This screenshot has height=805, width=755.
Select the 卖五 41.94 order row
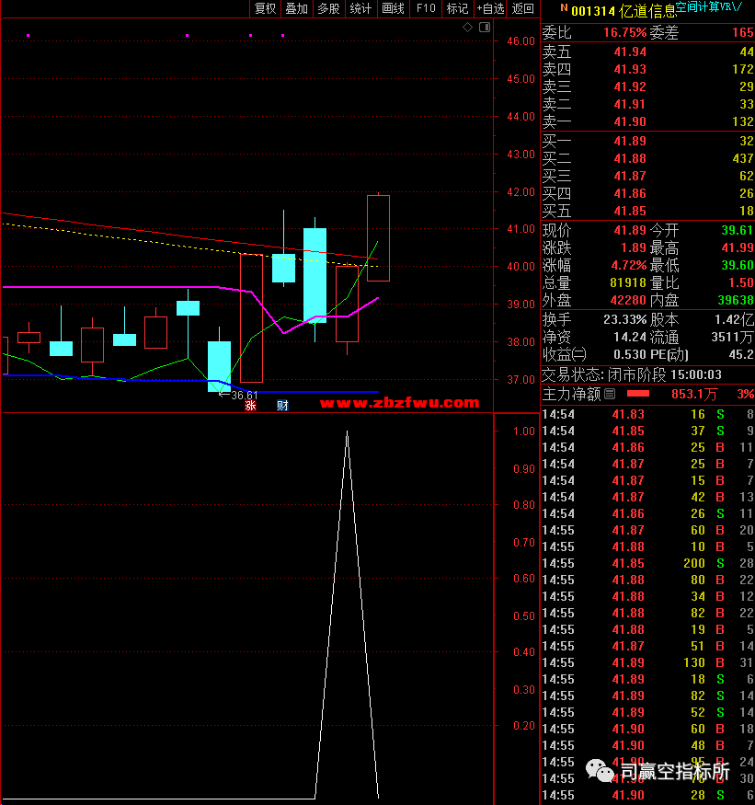point(647,52)
